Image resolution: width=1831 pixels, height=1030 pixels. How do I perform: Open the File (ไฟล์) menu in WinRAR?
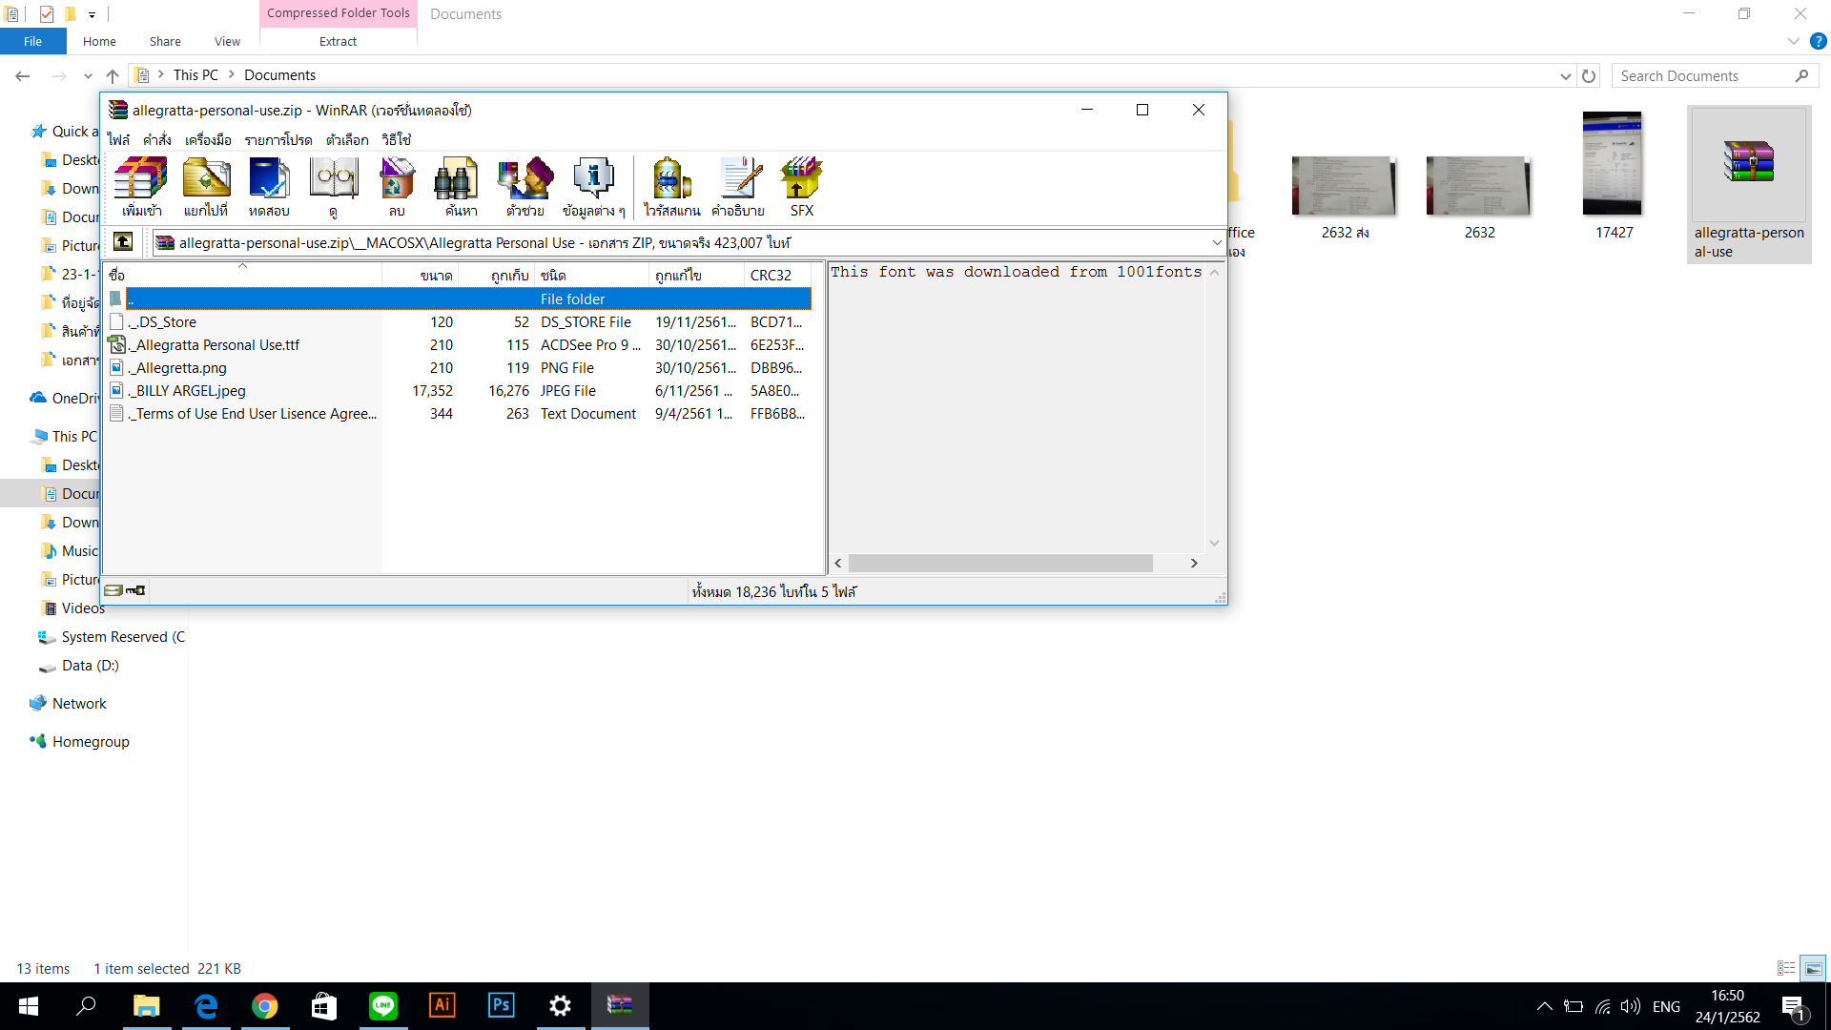118,139
